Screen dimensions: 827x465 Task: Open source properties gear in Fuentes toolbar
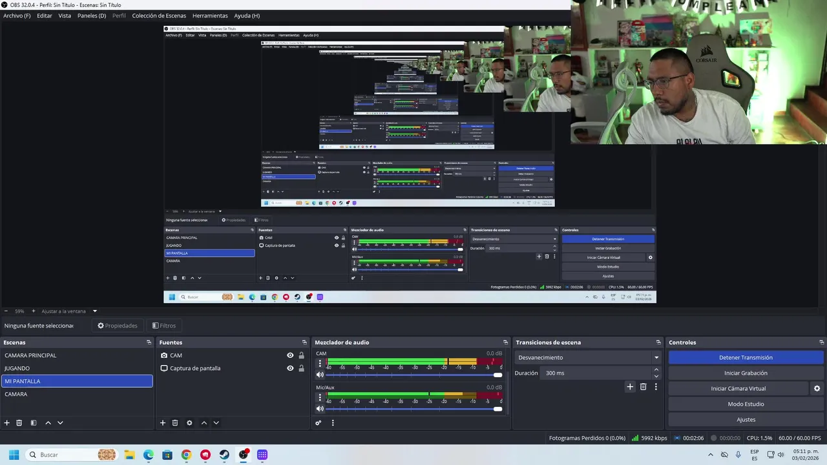(189, 423)
